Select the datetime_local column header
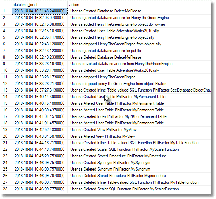 [x=40, y=5]
